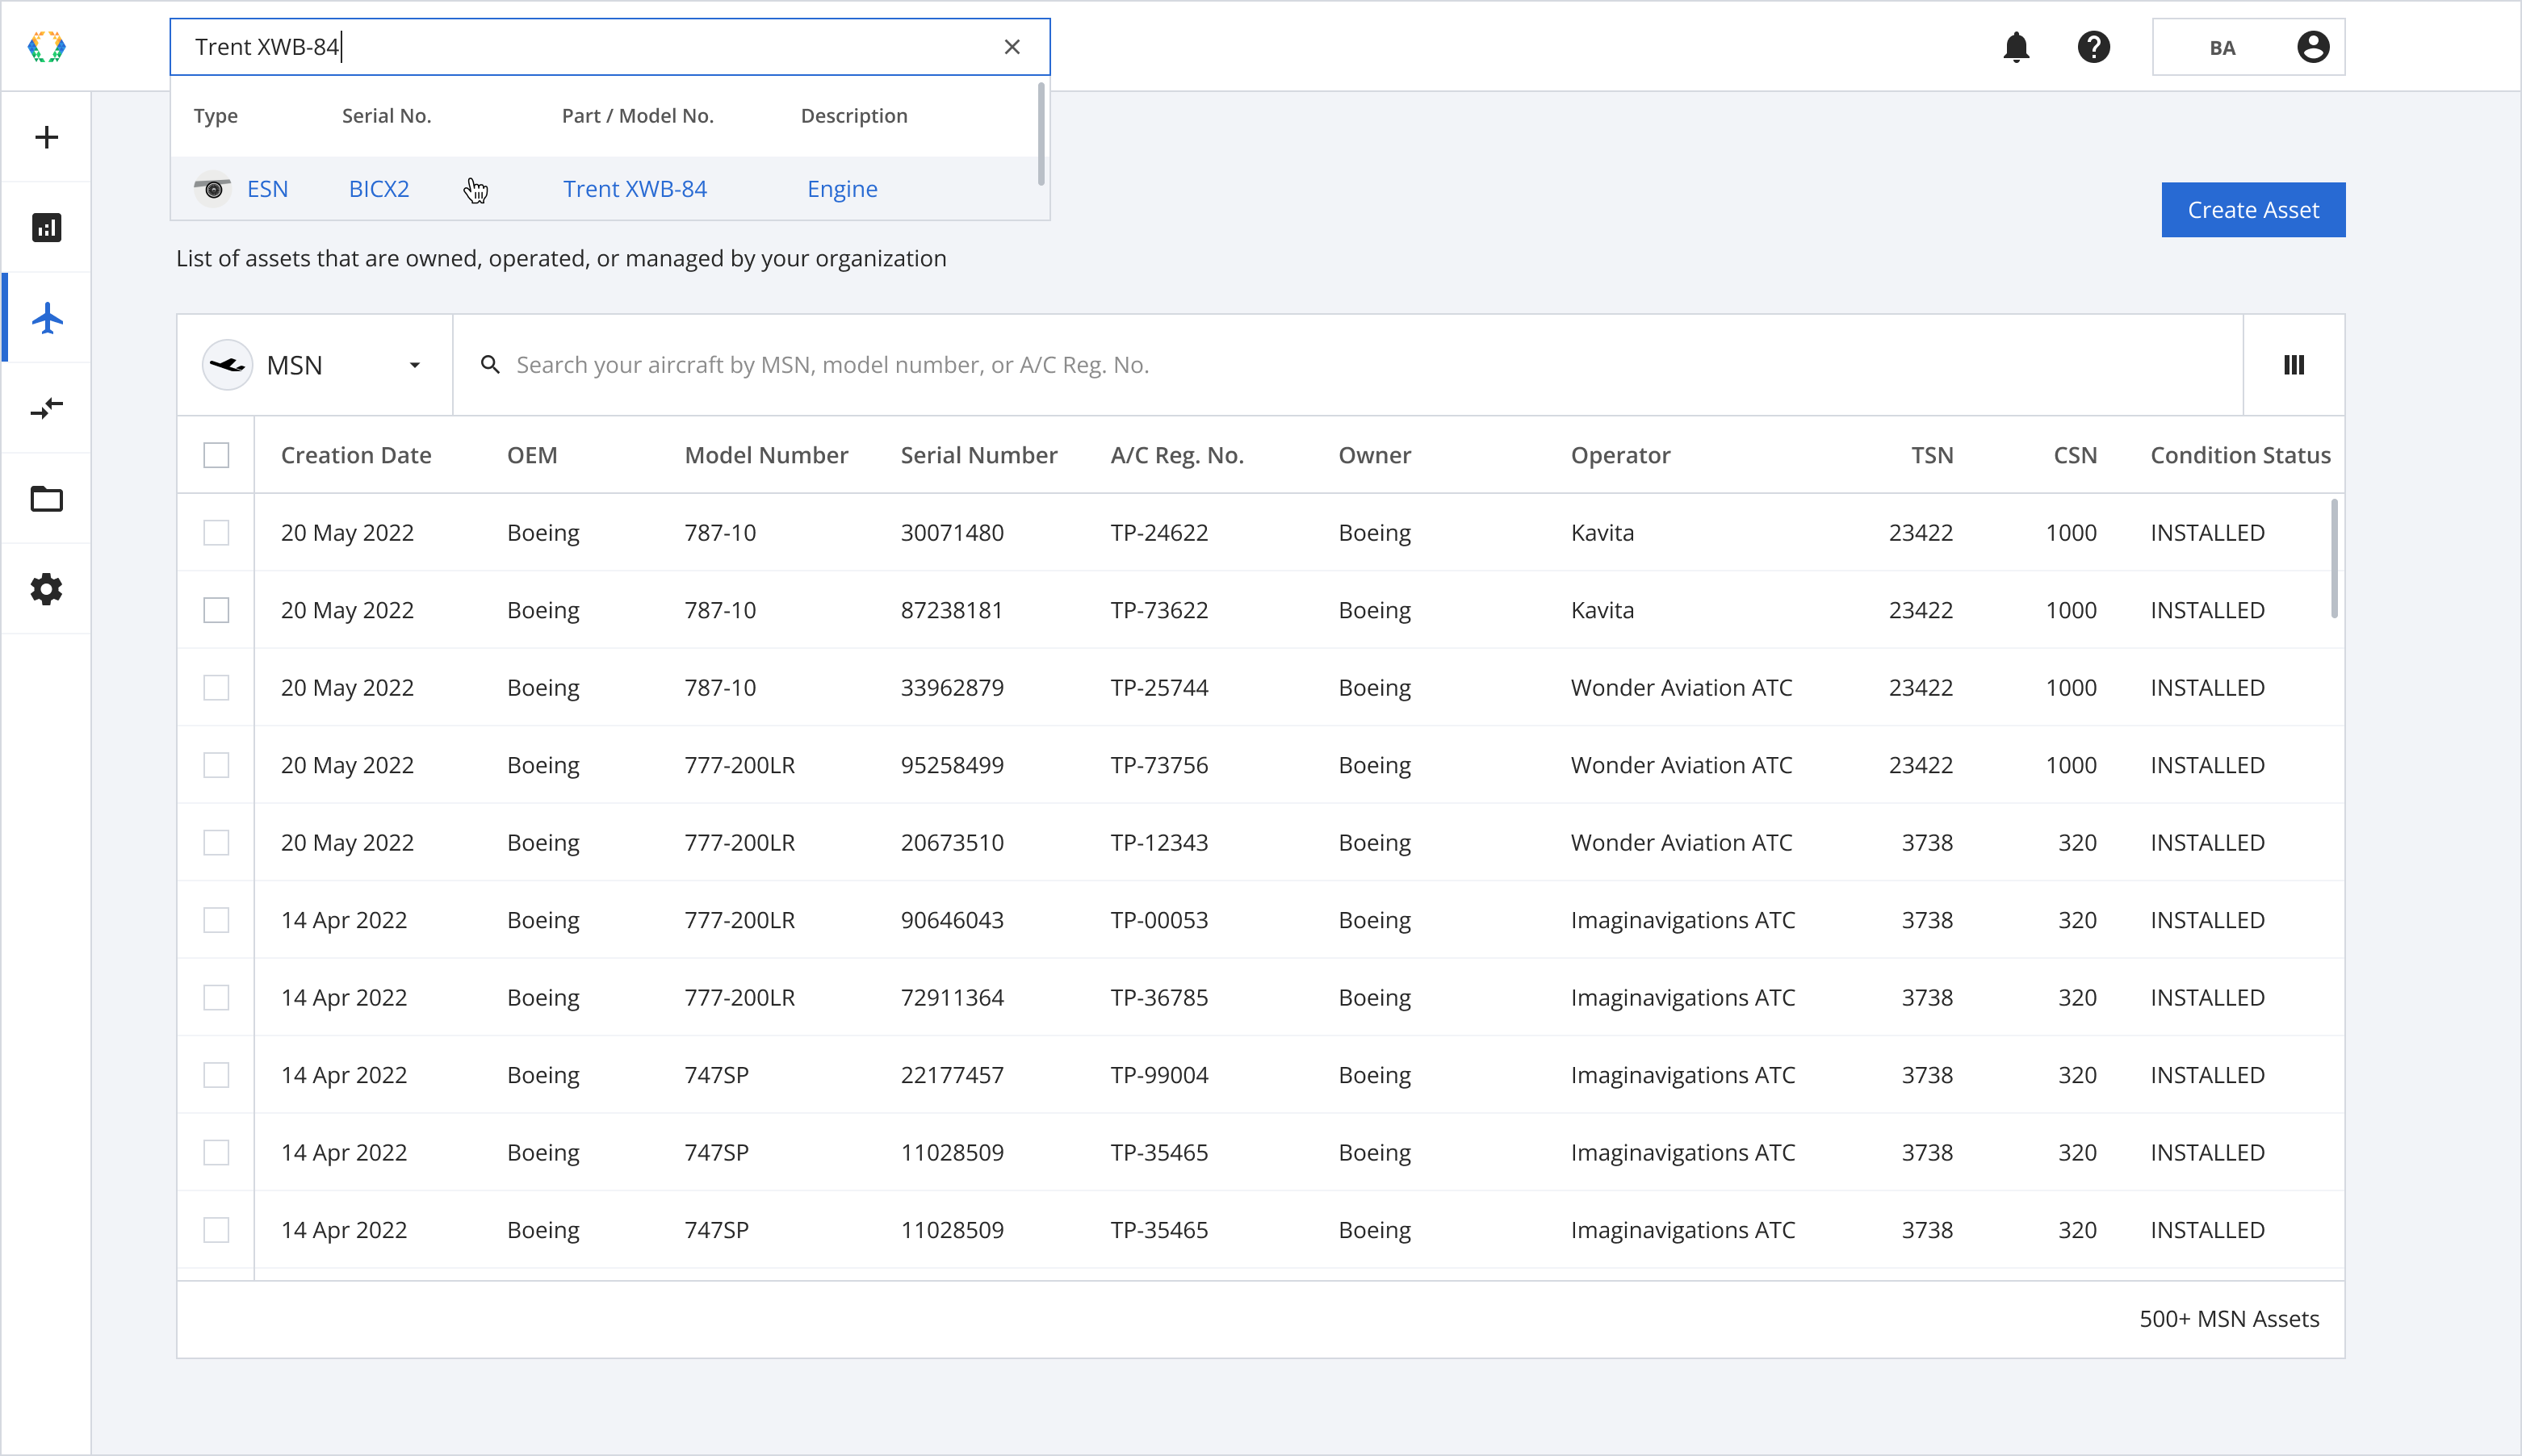Sort by Serial Number column header
This screenshot has width=2522, height=1456.
[x=979, y=455]
